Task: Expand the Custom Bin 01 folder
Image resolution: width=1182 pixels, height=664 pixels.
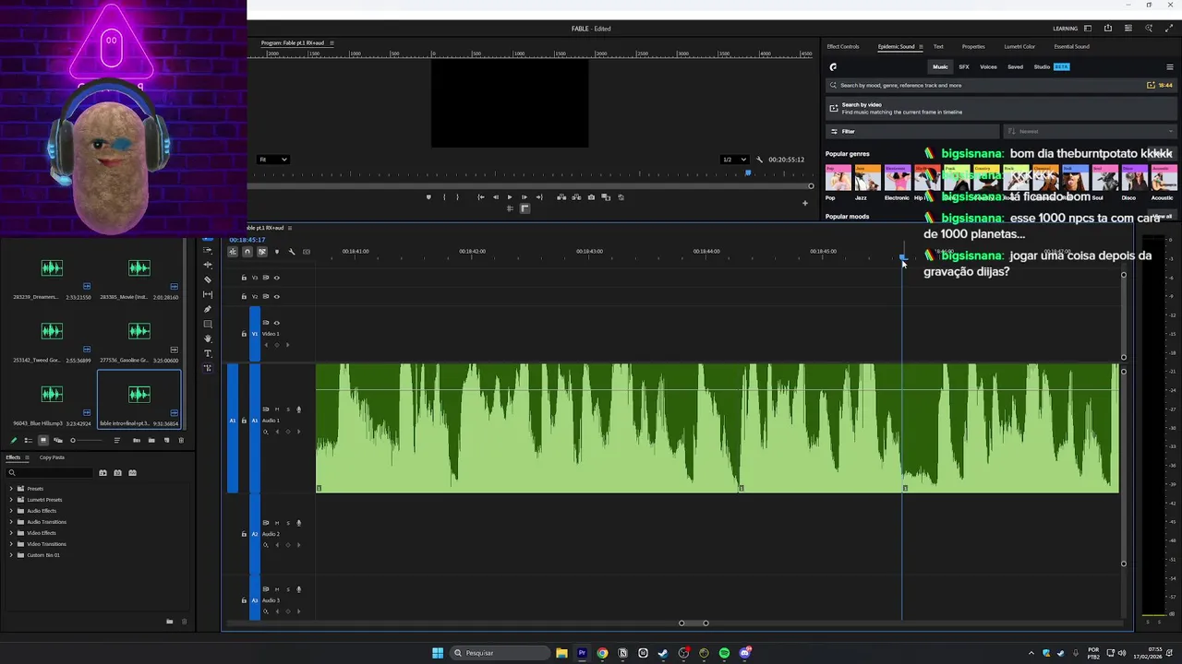Action: (11, 555)
